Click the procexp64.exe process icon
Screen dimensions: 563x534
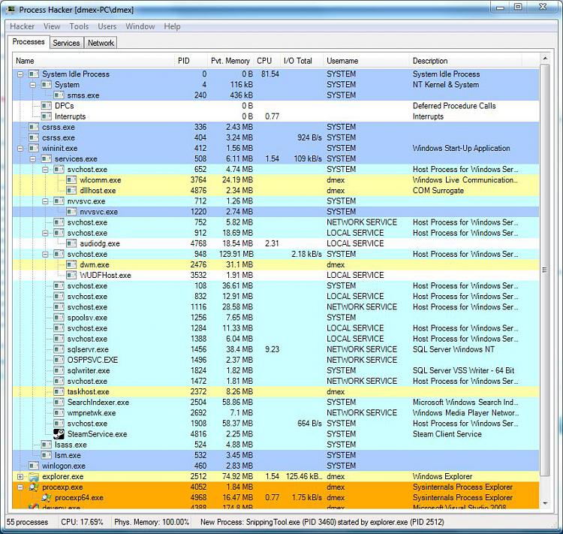click(x=47, y=498)
